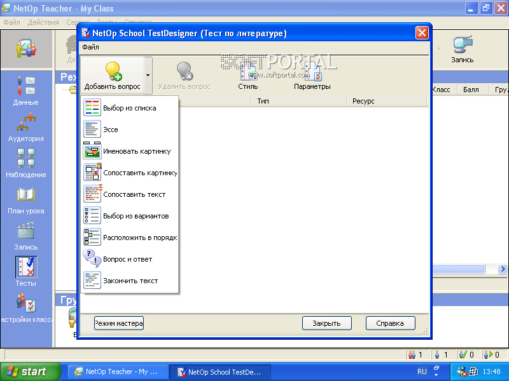Switch to NetOp Teacher taskbar item
Image resolution: width=509 pixels, height=381 pixels.
(118, 371)
